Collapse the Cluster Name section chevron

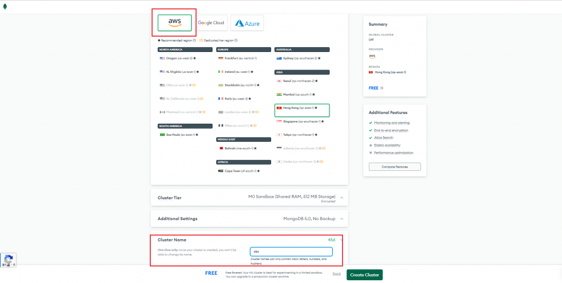pyautogui.click(x=341, y=240)
